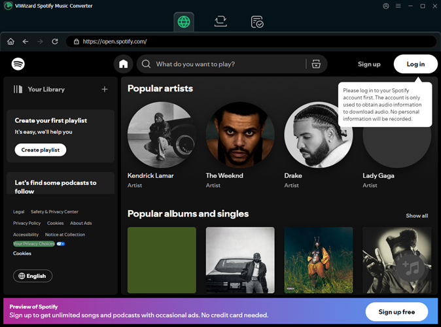
Task: Open the Converted history tab icon
Action: 257,22
